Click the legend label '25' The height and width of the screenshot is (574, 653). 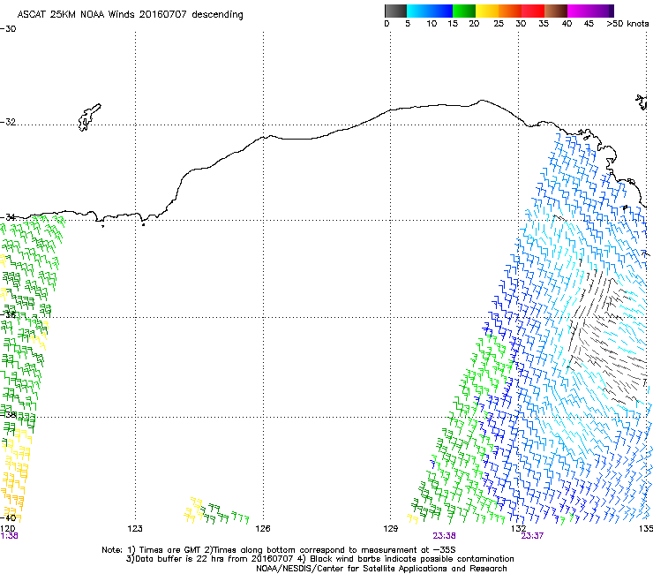click(499, 24)
